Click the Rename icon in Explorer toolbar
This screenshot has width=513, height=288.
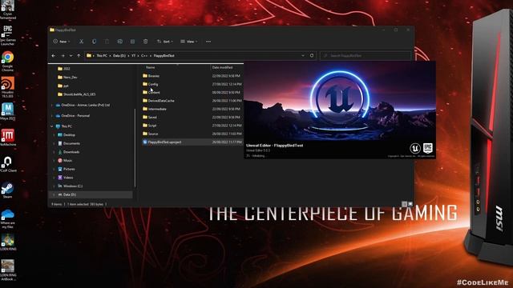click(x=119, y=42)
